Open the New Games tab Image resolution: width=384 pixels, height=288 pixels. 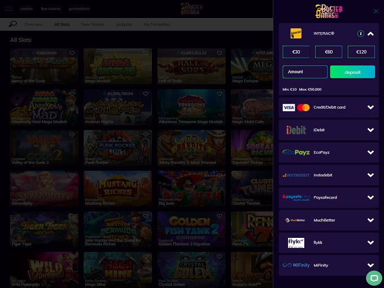click(x=93, y=24)
